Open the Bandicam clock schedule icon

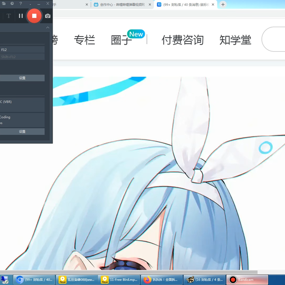(x=12, y=4)
